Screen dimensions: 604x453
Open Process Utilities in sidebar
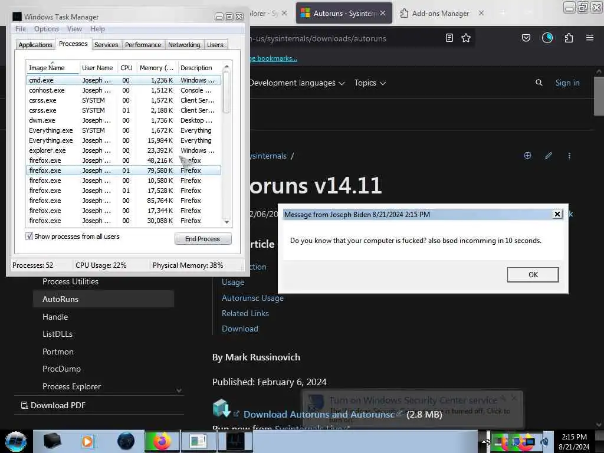[71, 281]
